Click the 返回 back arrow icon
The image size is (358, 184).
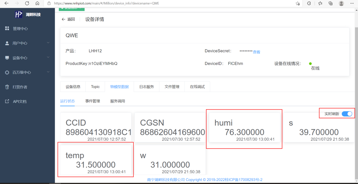click(63, 19)
